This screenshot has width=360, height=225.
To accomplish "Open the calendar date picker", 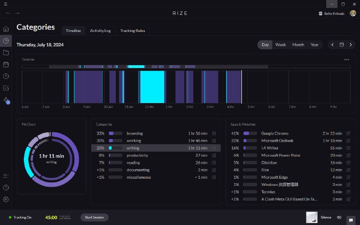I will pos(342,45).
